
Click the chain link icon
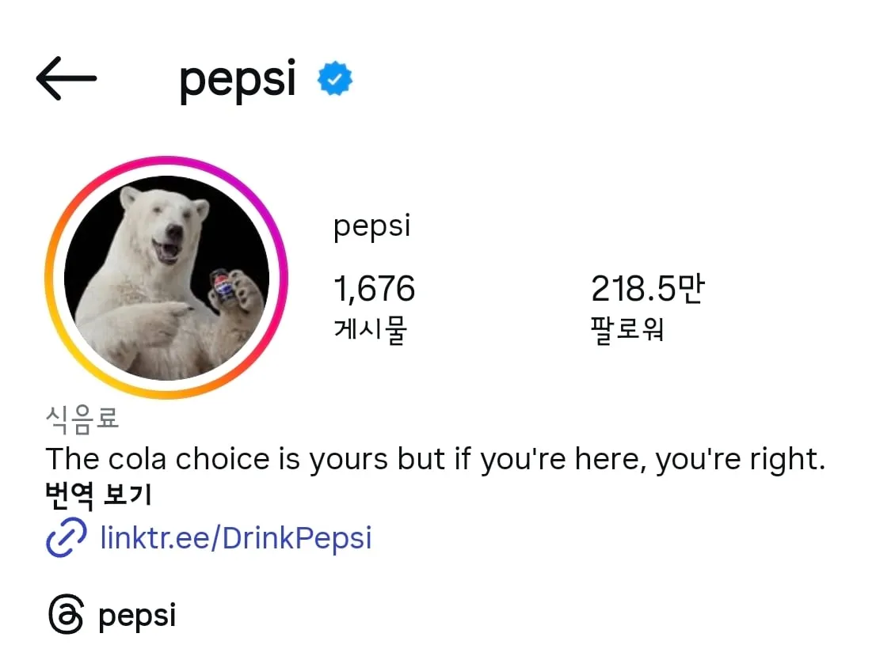[67, 538]
